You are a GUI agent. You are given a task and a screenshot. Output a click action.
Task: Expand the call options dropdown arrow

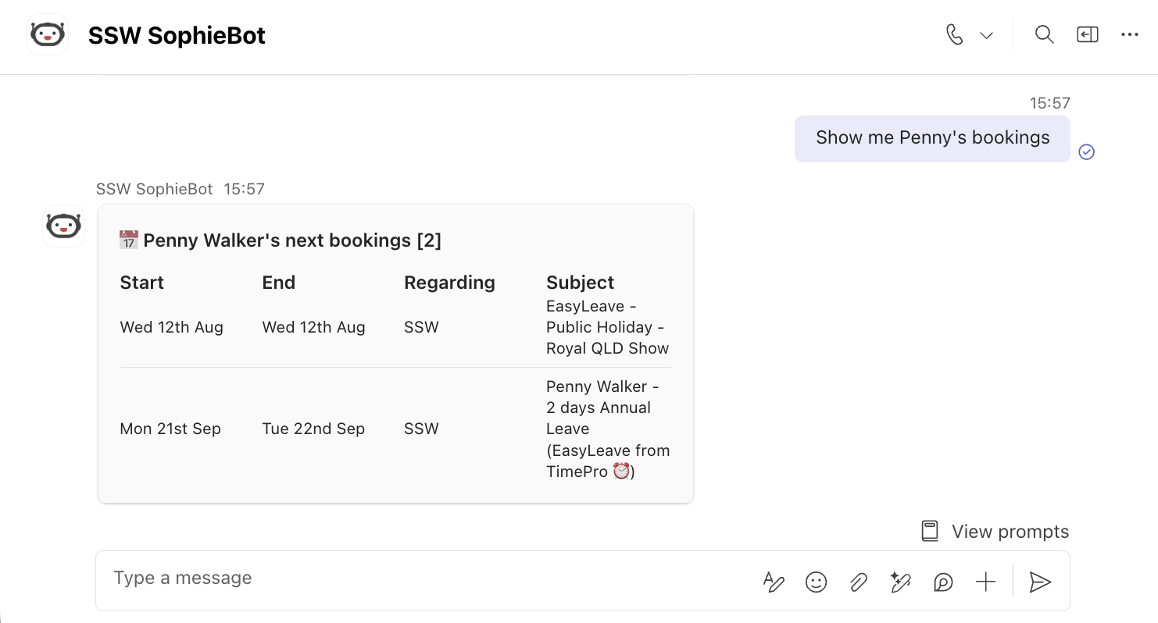coord(987,36)
